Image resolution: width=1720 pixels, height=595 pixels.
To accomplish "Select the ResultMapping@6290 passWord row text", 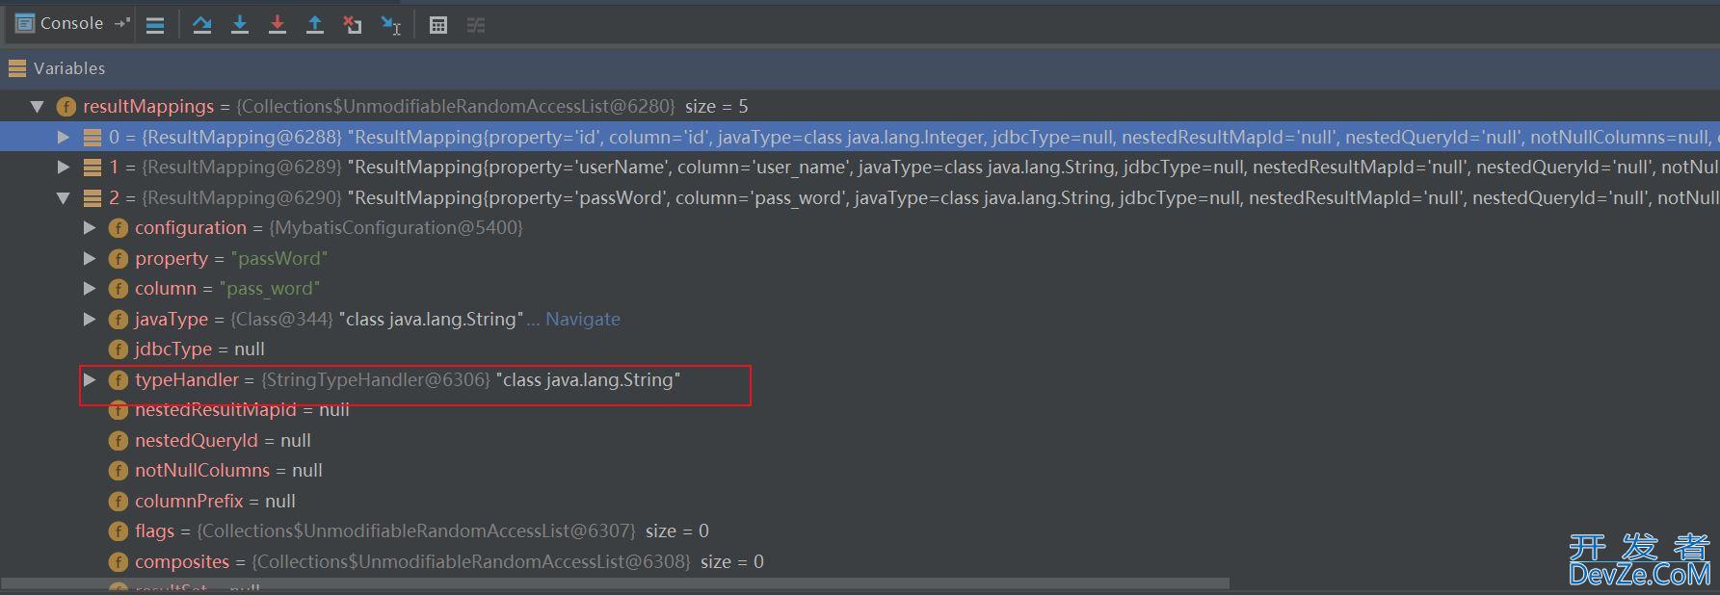I will (x=913, y=197).
